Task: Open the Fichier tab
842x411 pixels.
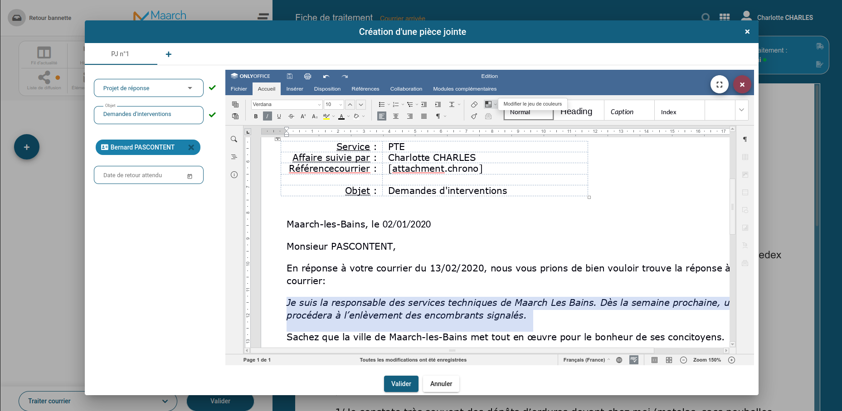Action: (239, 89)
